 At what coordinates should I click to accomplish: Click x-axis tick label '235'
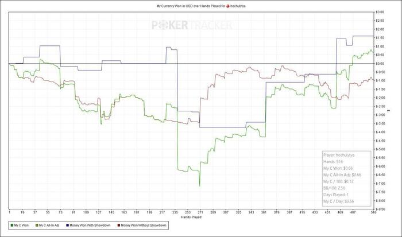175,212
